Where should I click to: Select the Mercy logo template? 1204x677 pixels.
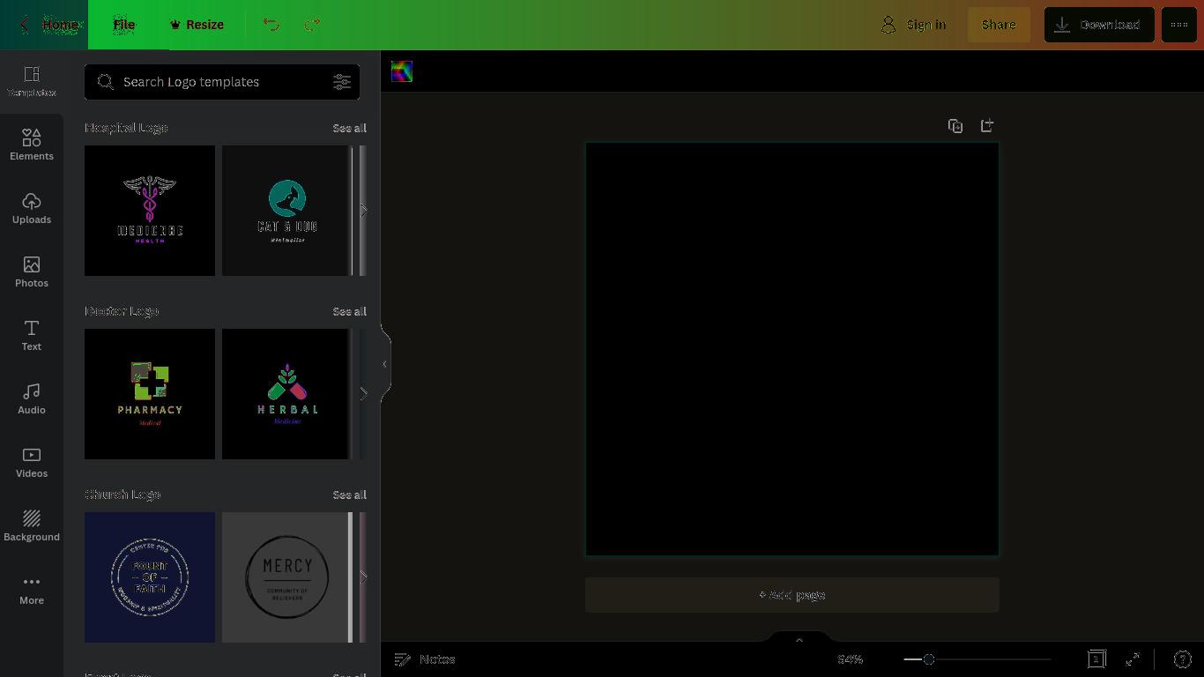point(286,577)
